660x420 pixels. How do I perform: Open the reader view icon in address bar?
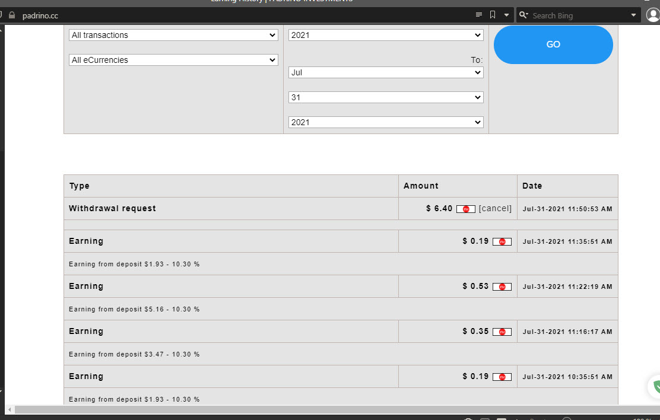coord(479,15)
